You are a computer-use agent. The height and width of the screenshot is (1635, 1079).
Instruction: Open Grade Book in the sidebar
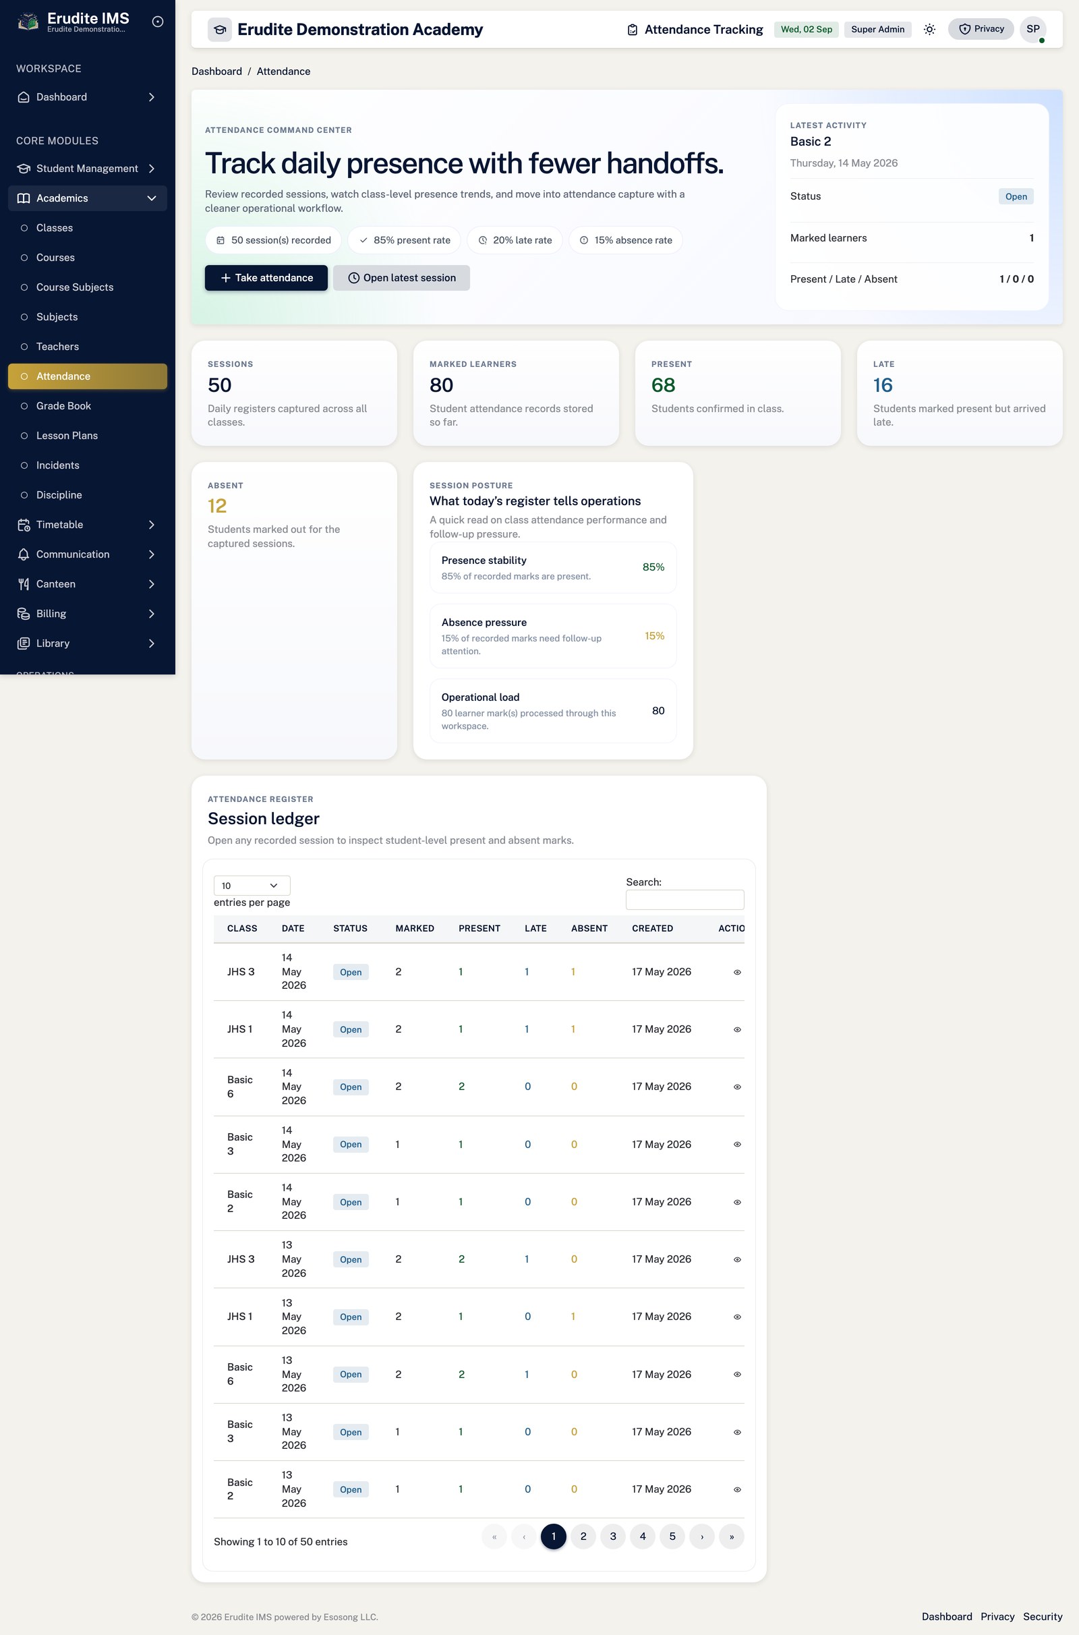[x=88, y=406]
